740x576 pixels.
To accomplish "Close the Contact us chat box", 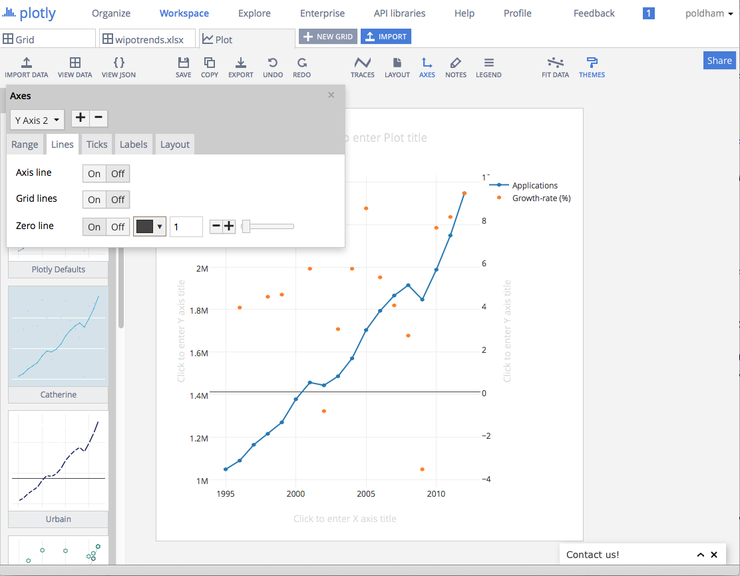I will point(714,555).
